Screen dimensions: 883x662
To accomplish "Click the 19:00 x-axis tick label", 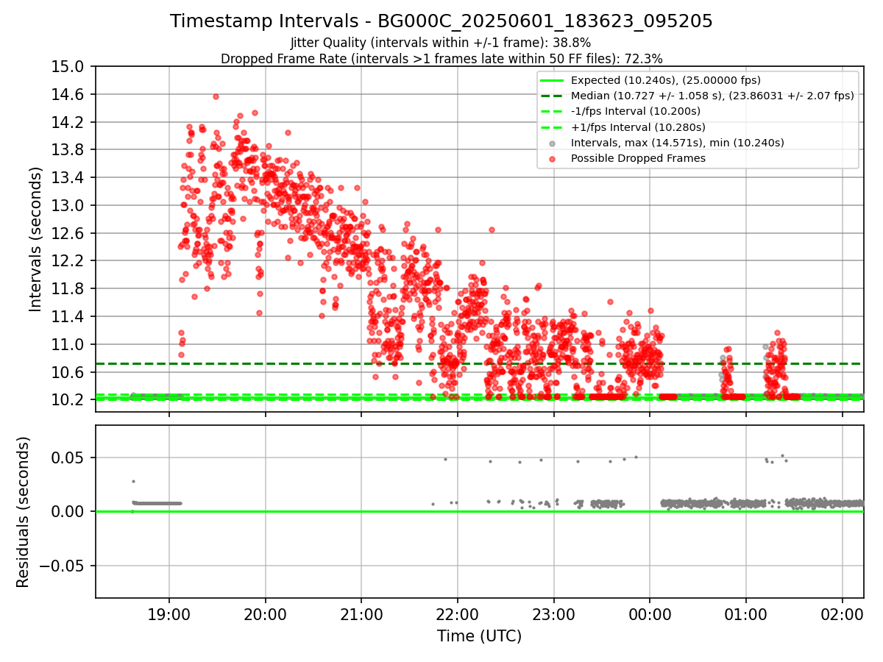I will pos(169,614).
